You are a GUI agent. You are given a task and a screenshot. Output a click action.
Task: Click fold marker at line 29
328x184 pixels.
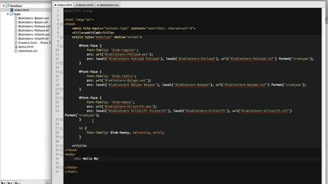coord(61,137)
